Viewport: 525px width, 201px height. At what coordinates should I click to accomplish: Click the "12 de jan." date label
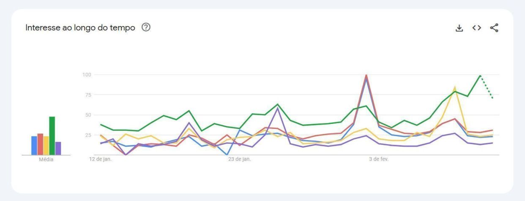click(x=101, y=160)
